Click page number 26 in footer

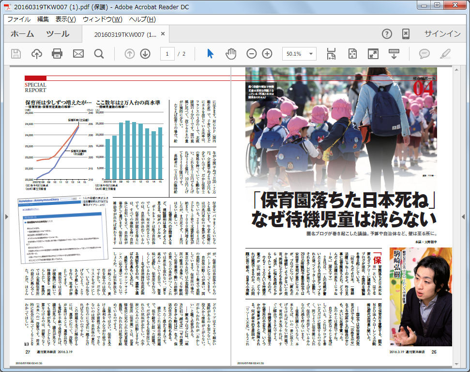[x=434, y=352]
